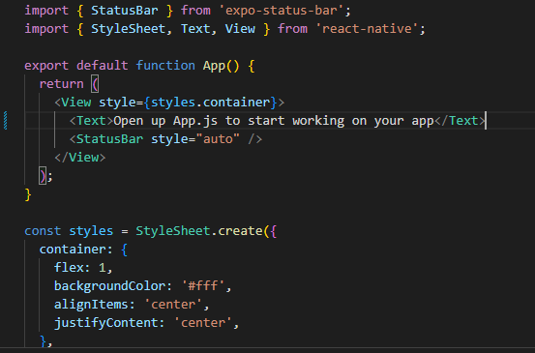Click the 'react-native' import string
The image size is (535, 353).
point(367,29)
